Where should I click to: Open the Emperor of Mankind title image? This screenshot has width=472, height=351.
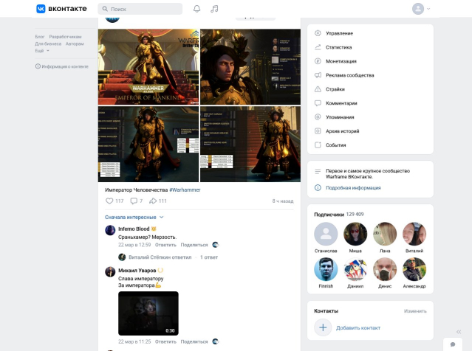(148, 67)
